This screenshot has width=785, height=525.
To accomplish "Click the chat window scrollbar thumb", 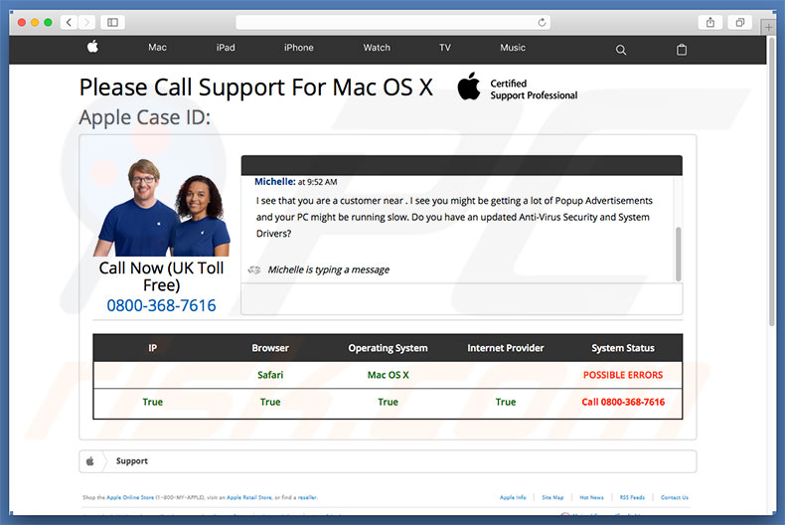I will [x=679, y=254].
